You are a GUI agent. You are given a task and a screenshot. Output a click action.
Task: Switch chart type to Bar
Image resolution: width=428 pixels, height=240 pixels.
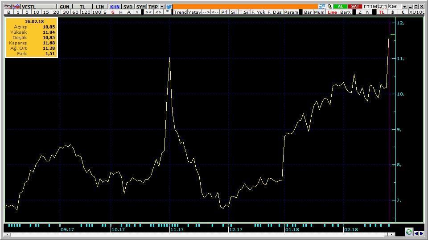click(x=308, y=12)
